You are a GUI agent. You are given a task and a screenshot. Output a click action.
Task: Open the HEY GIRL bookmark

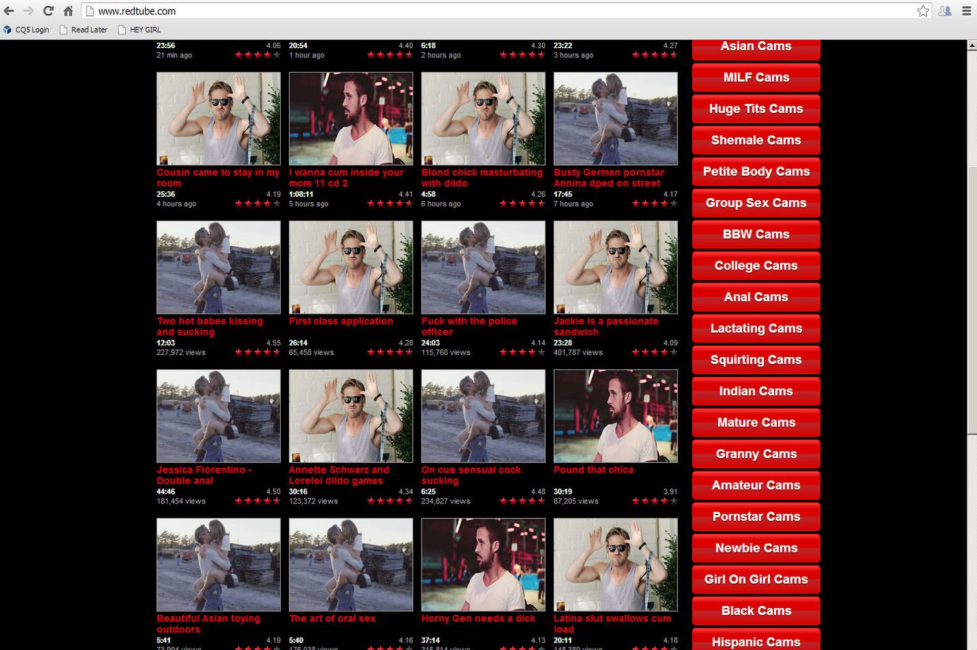[140, 30]
